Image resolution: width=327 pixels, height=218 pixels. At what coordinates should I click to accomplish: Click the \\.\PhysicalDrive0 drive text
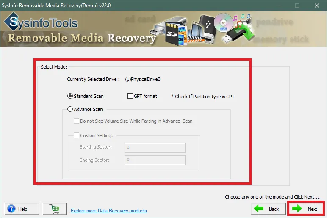click(x=142, y=79)
